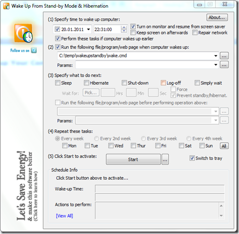Open the About dialog
Viewport: 239px width, 234px height.
[217, 17]
